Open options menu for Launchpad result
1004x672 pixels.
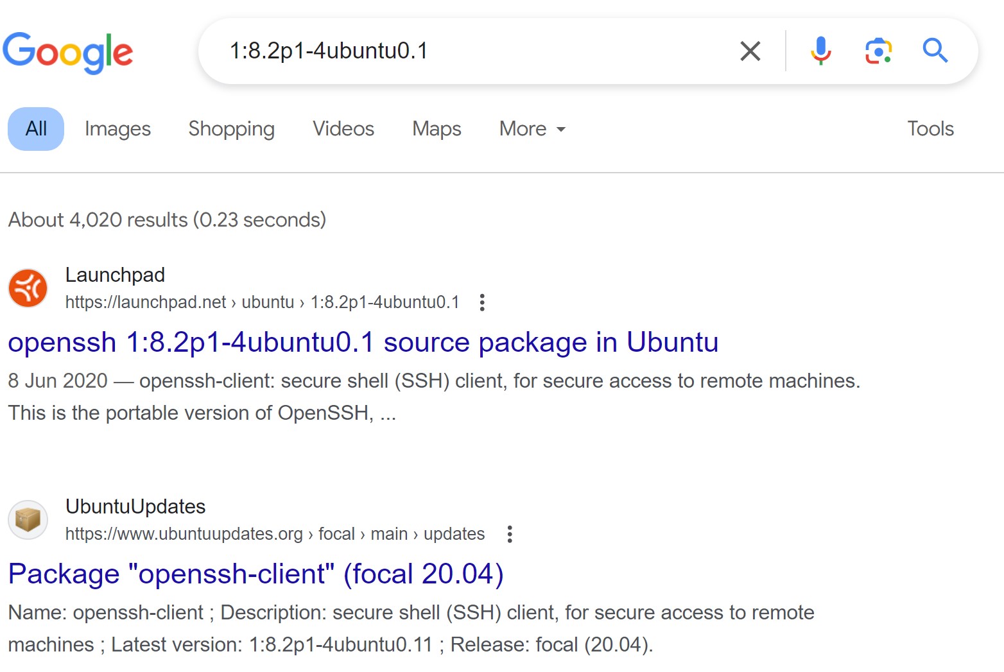point(482,302)
